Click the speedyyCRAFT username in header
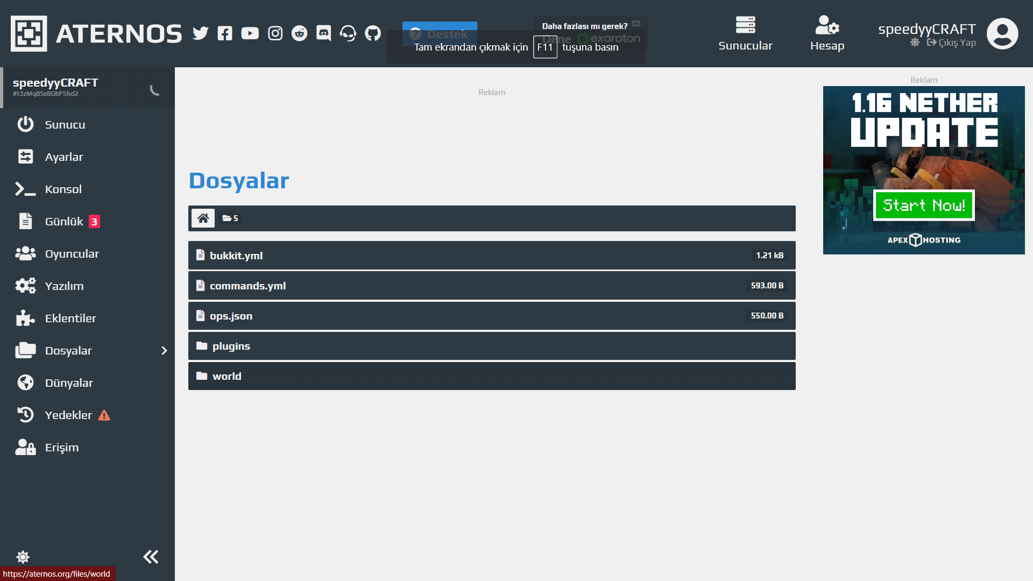This screenshot has height=581, width=1033. [x=927, y=29]
